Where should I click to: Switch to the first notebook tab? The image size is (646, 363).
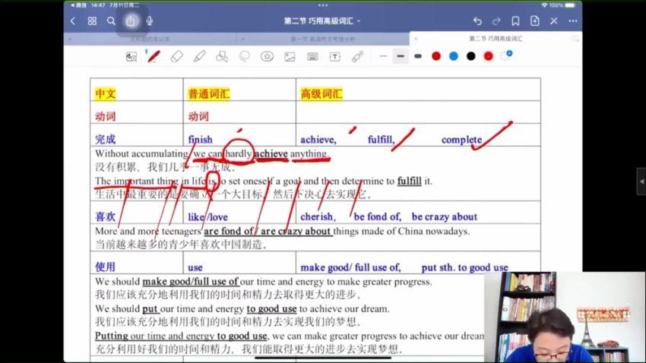click(x=150, y=39)
